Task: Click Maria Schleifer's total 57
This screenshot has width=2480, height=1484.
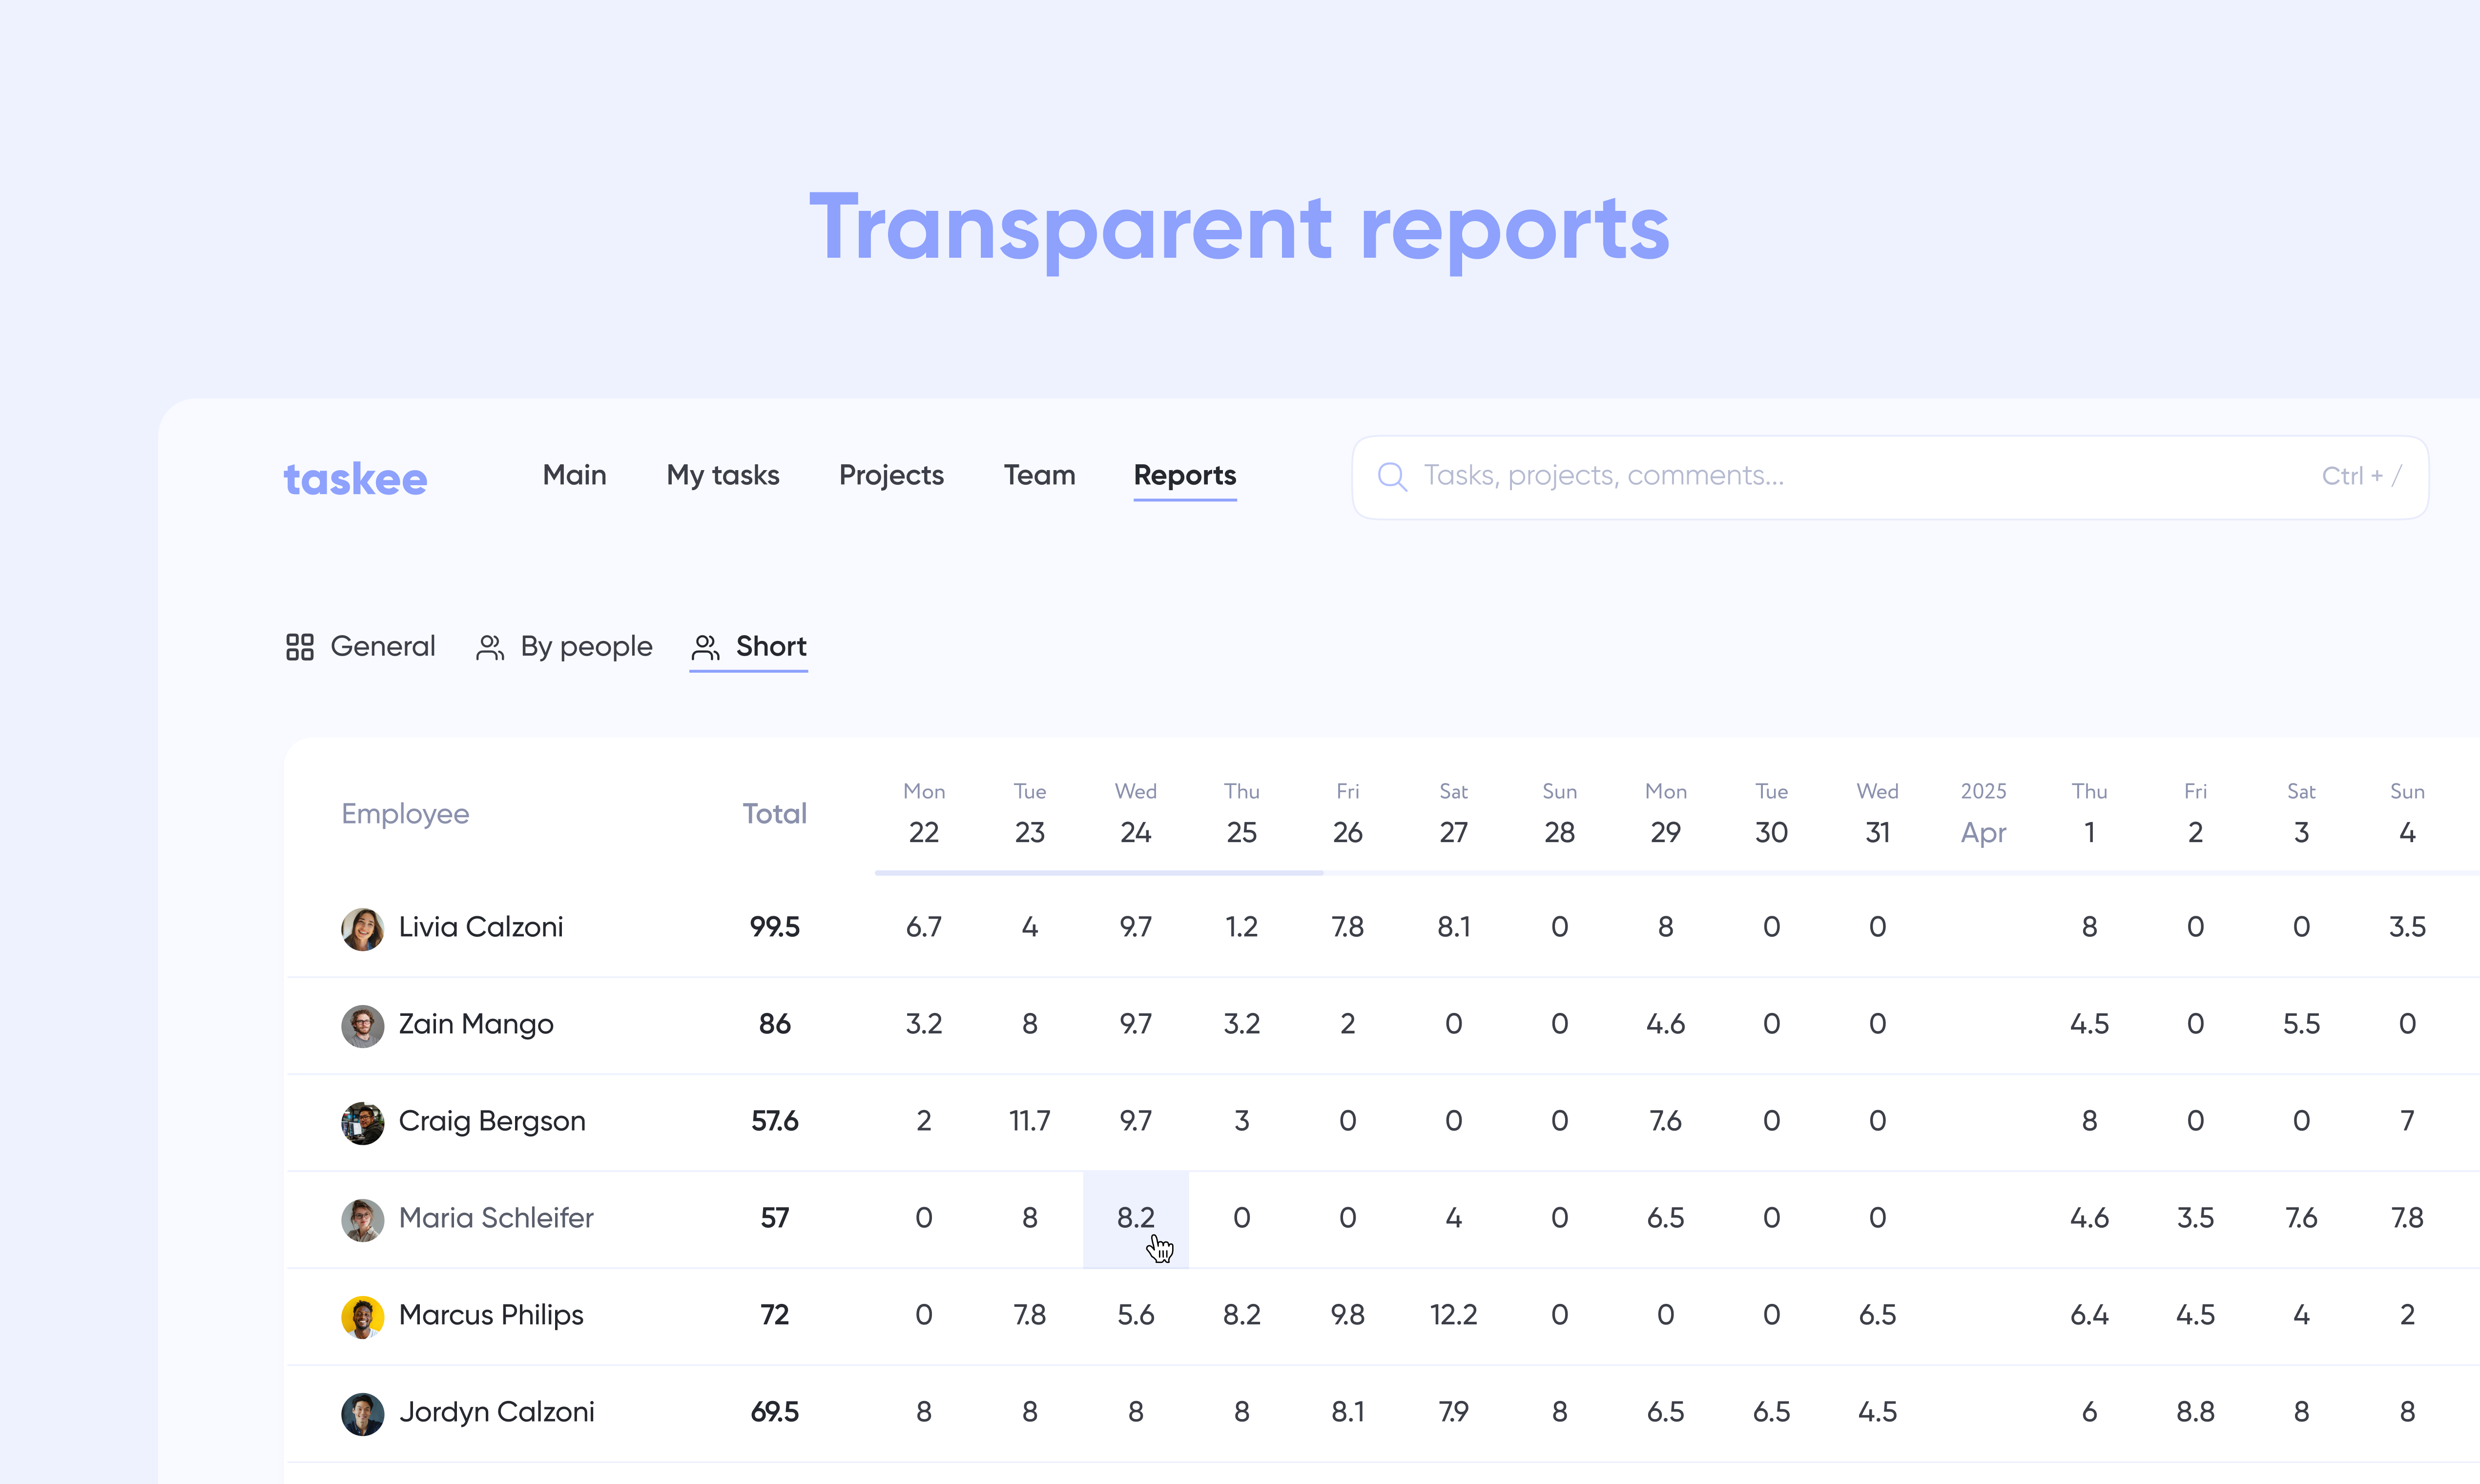Action: [x=775, y=1219]
